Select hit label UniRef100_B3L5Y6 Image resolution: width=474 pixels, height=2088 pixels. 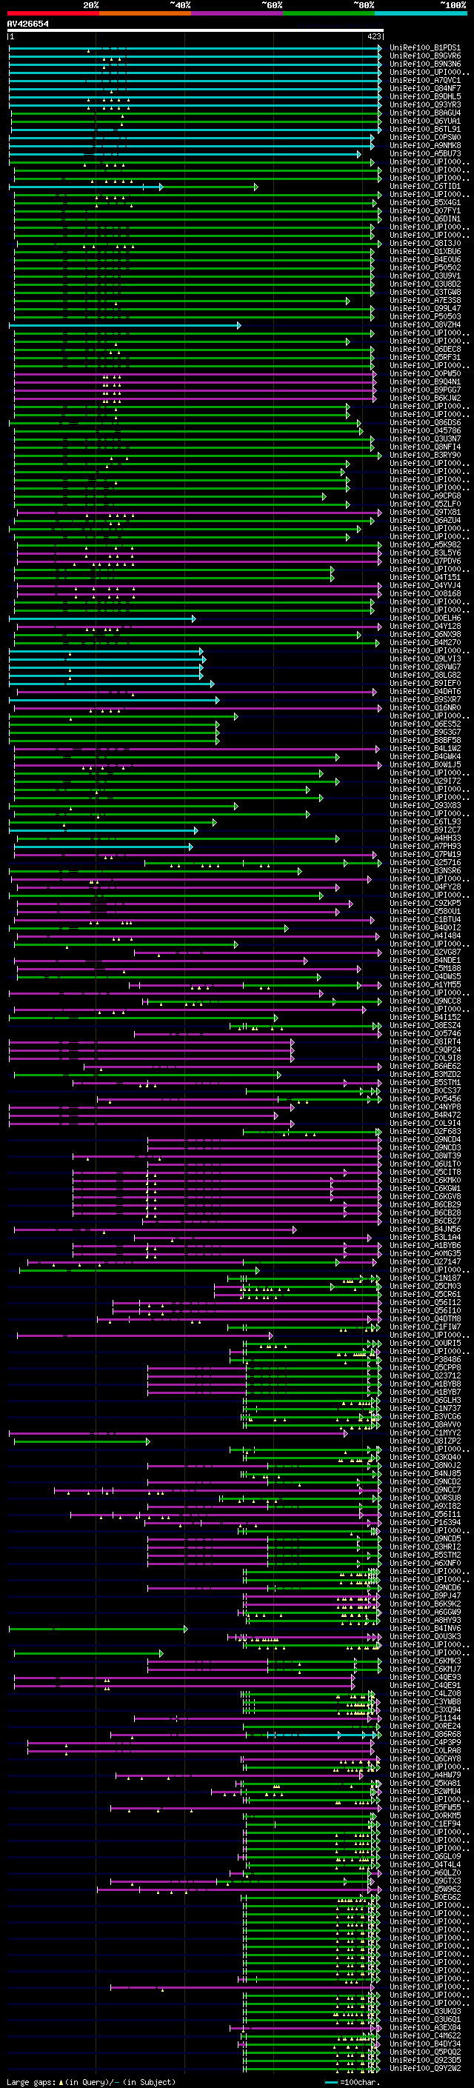coord(424,553)
